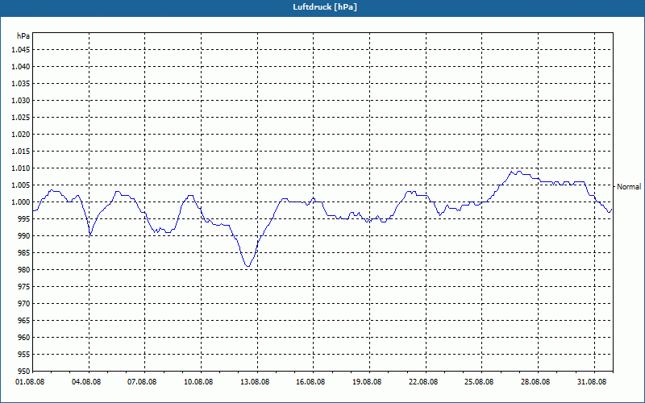Select the 970 y-axis value
Screen dimensions: 645x403
pyautogui.click(x=24, y=304)
